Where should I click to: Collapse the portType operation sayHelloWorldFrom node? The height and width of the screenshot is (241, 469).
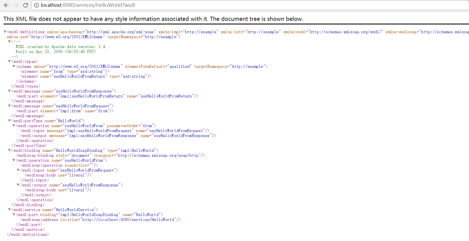point(14,126)
